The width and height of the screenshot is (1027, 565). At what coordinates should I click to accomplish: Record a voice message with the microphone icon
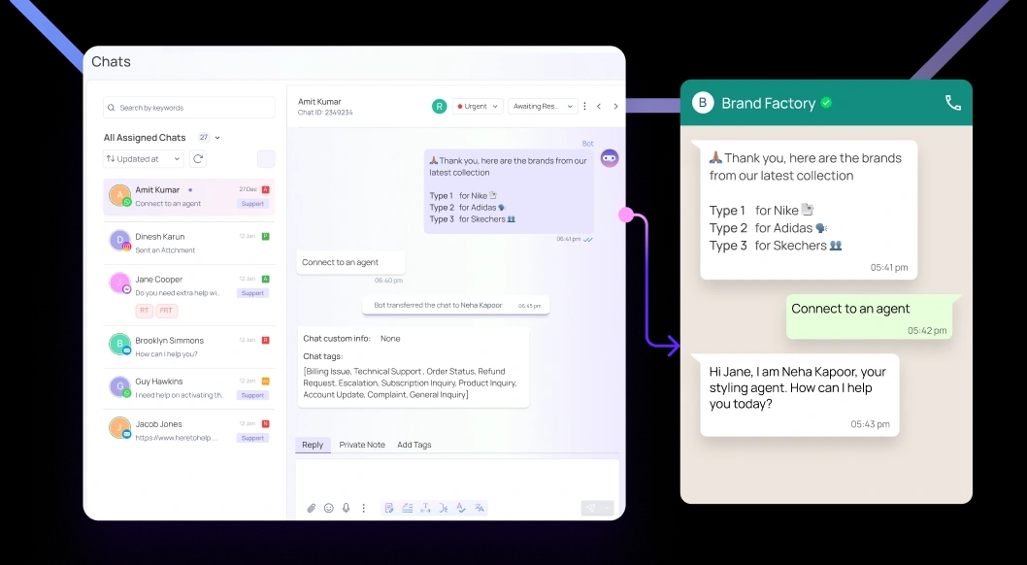click(346, 508)
